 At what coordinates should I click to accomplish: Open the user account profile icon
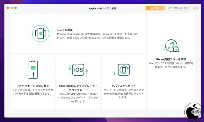tap(195, 8)
